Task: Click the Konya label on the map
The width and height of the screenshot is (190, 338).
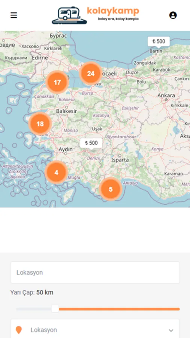Action: (x=157, y=149)
